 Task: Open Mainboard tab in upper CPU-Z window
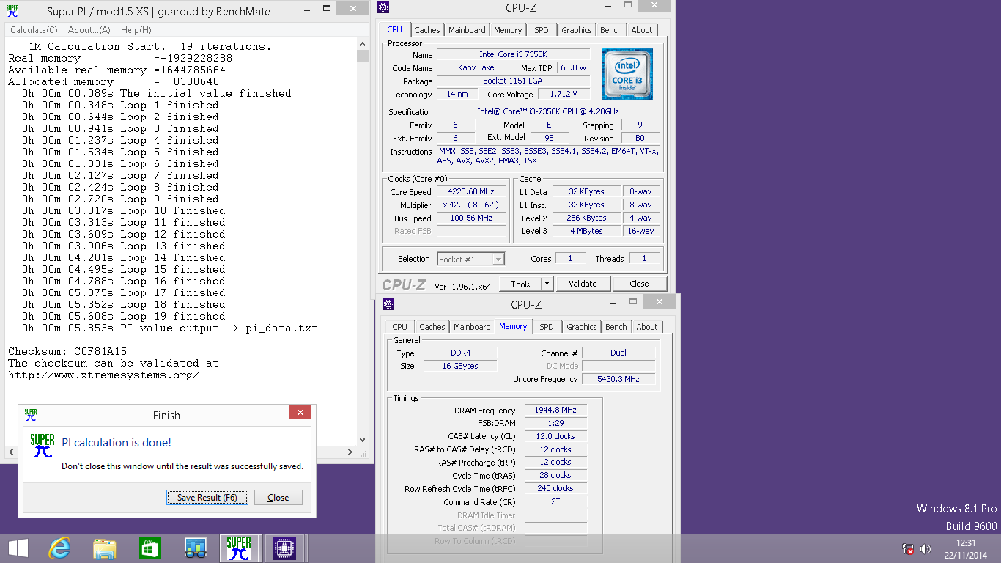click(x=468, y=30)
